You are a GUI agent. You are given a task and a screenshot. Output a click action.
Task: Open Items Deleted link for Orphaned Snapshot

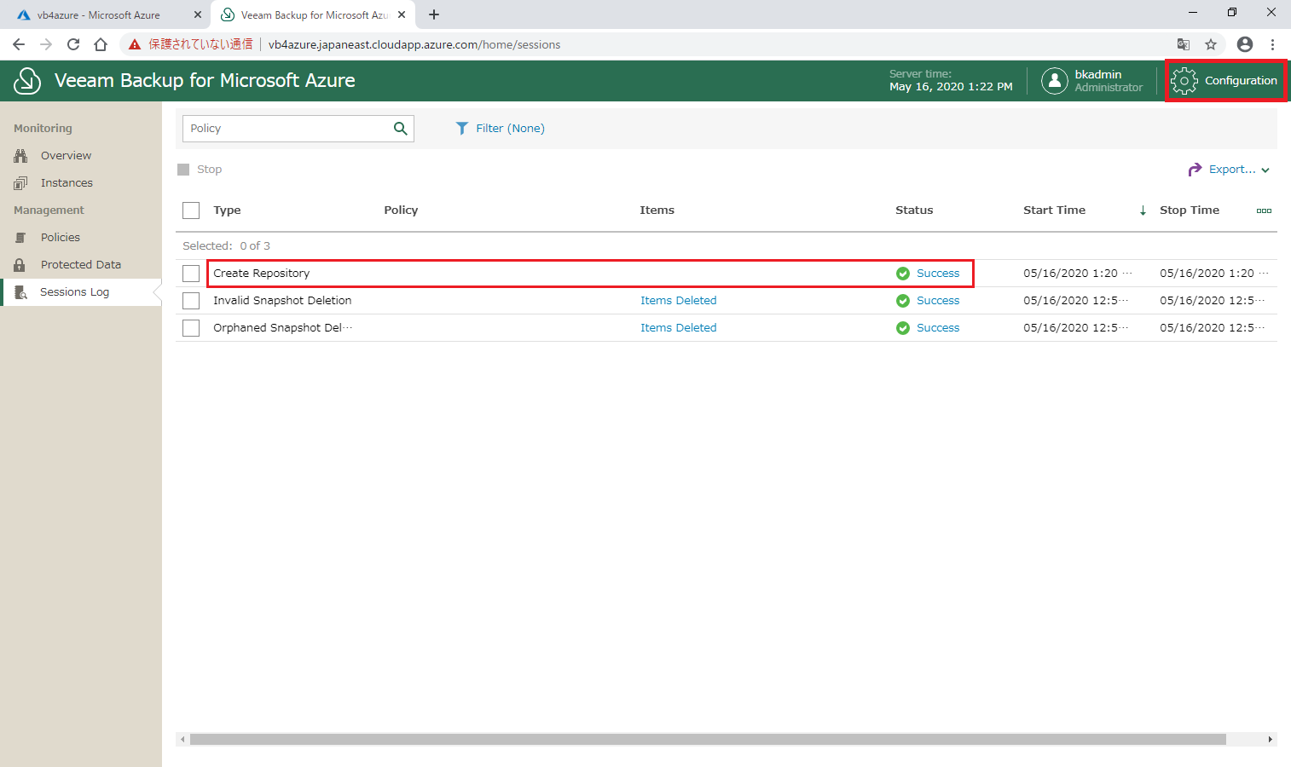678,328
